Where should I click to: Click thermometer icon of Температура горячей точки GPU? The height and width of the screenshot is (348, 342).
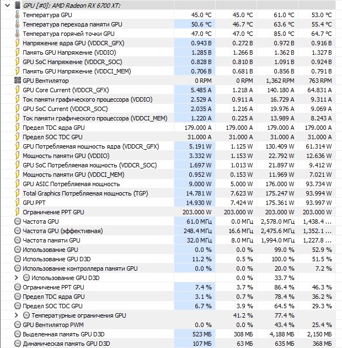click(17, 34)
